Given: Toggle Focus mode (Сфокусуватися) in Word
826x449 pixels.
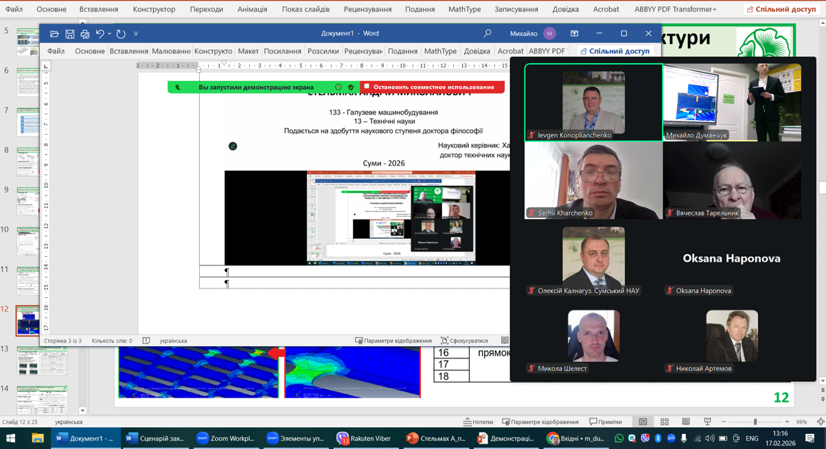Looking at the screenshot, I should [x=464, y=341].
